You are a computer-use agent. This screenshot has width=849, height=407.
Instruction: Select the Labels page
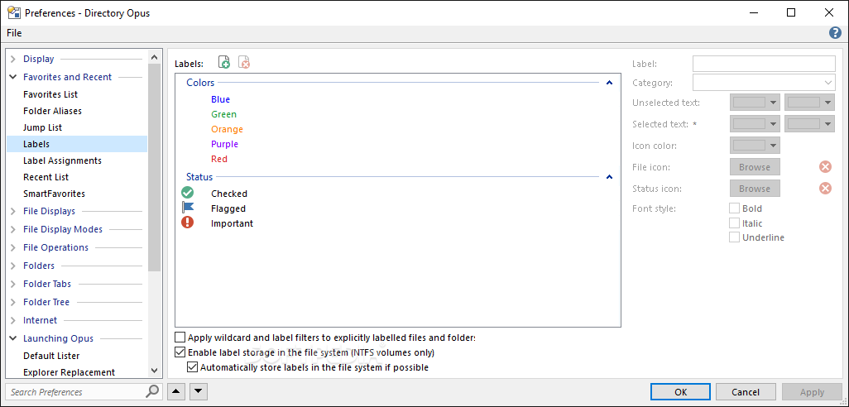point(77,144)
